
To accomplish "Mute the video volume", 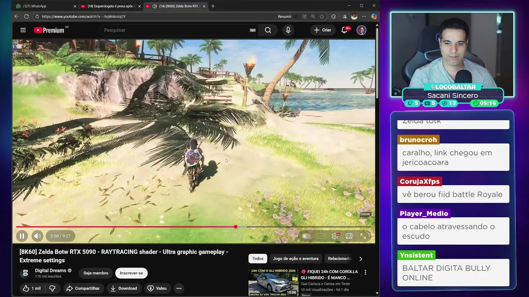I will (37, 236).
